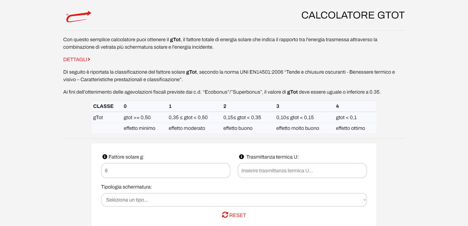Screen dimensions: 468x226
Task: Click the "Tipologia schermatura:" label
Action: tap(126, 187)
